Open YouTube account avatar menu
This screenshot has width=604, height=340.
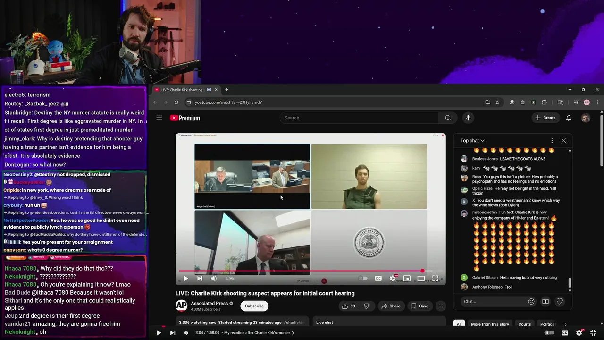click(586, 118)
